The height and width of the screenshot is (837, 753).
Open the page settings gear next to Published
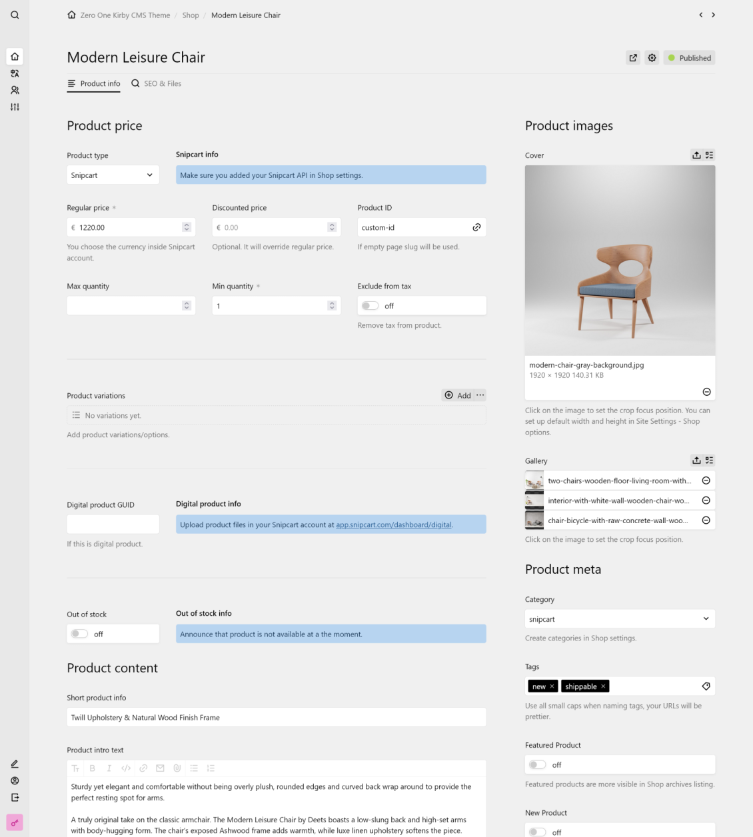[x=652, y=57]
